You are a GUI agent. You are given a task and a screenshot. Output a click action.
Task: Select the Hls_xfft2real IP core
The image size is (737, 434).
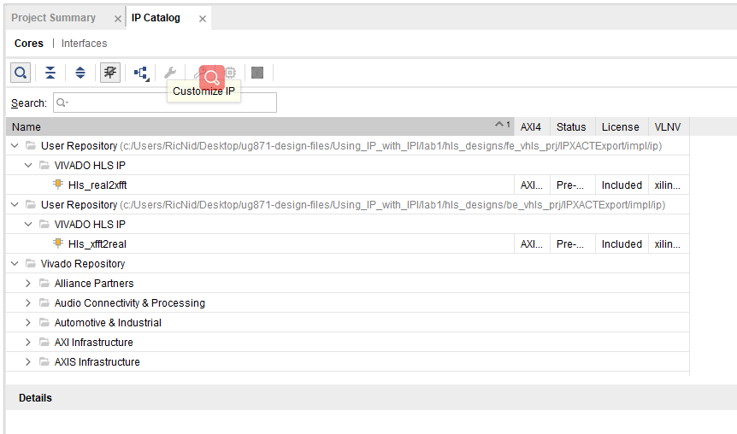point(97,244)
